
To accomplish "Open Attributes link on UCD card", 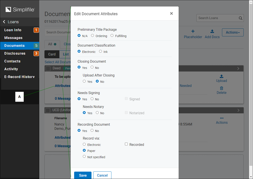I will pyautogui.click(x=63, y=138).
